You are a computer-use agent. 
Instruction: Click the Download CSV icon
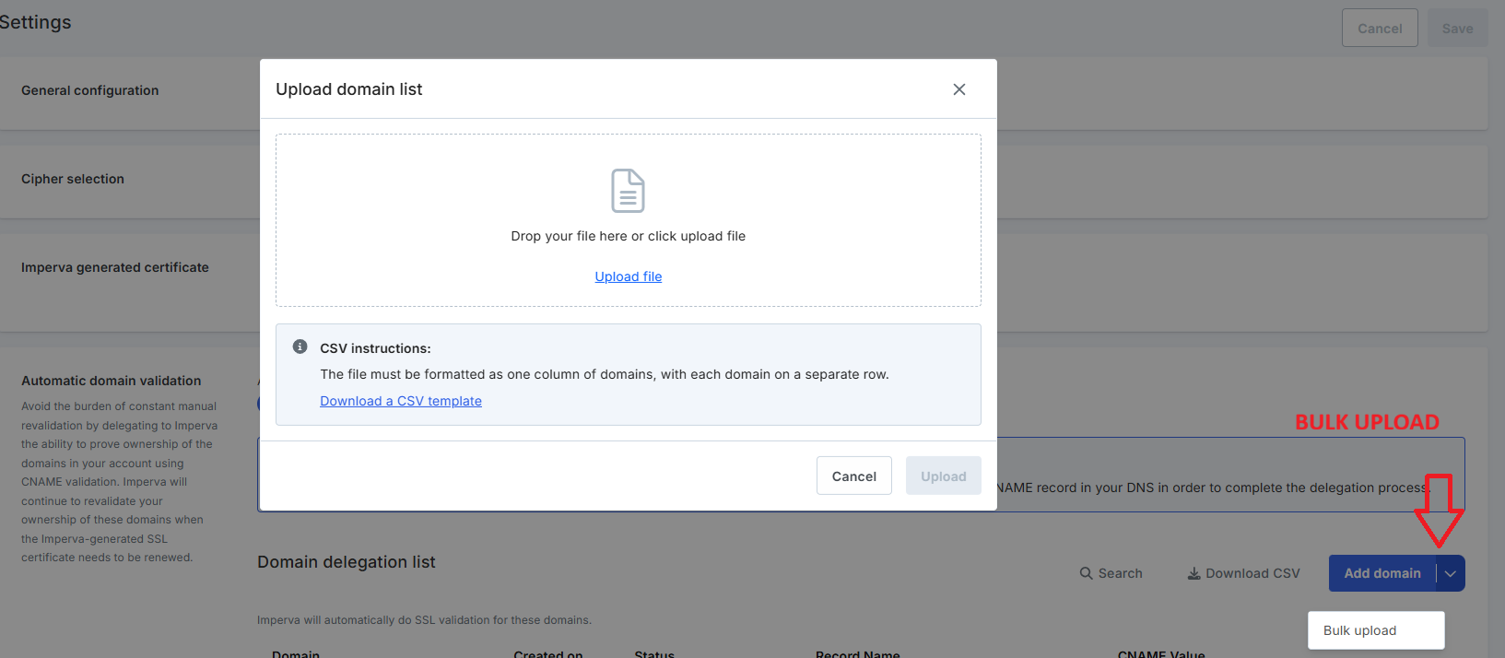(1193, 573)
